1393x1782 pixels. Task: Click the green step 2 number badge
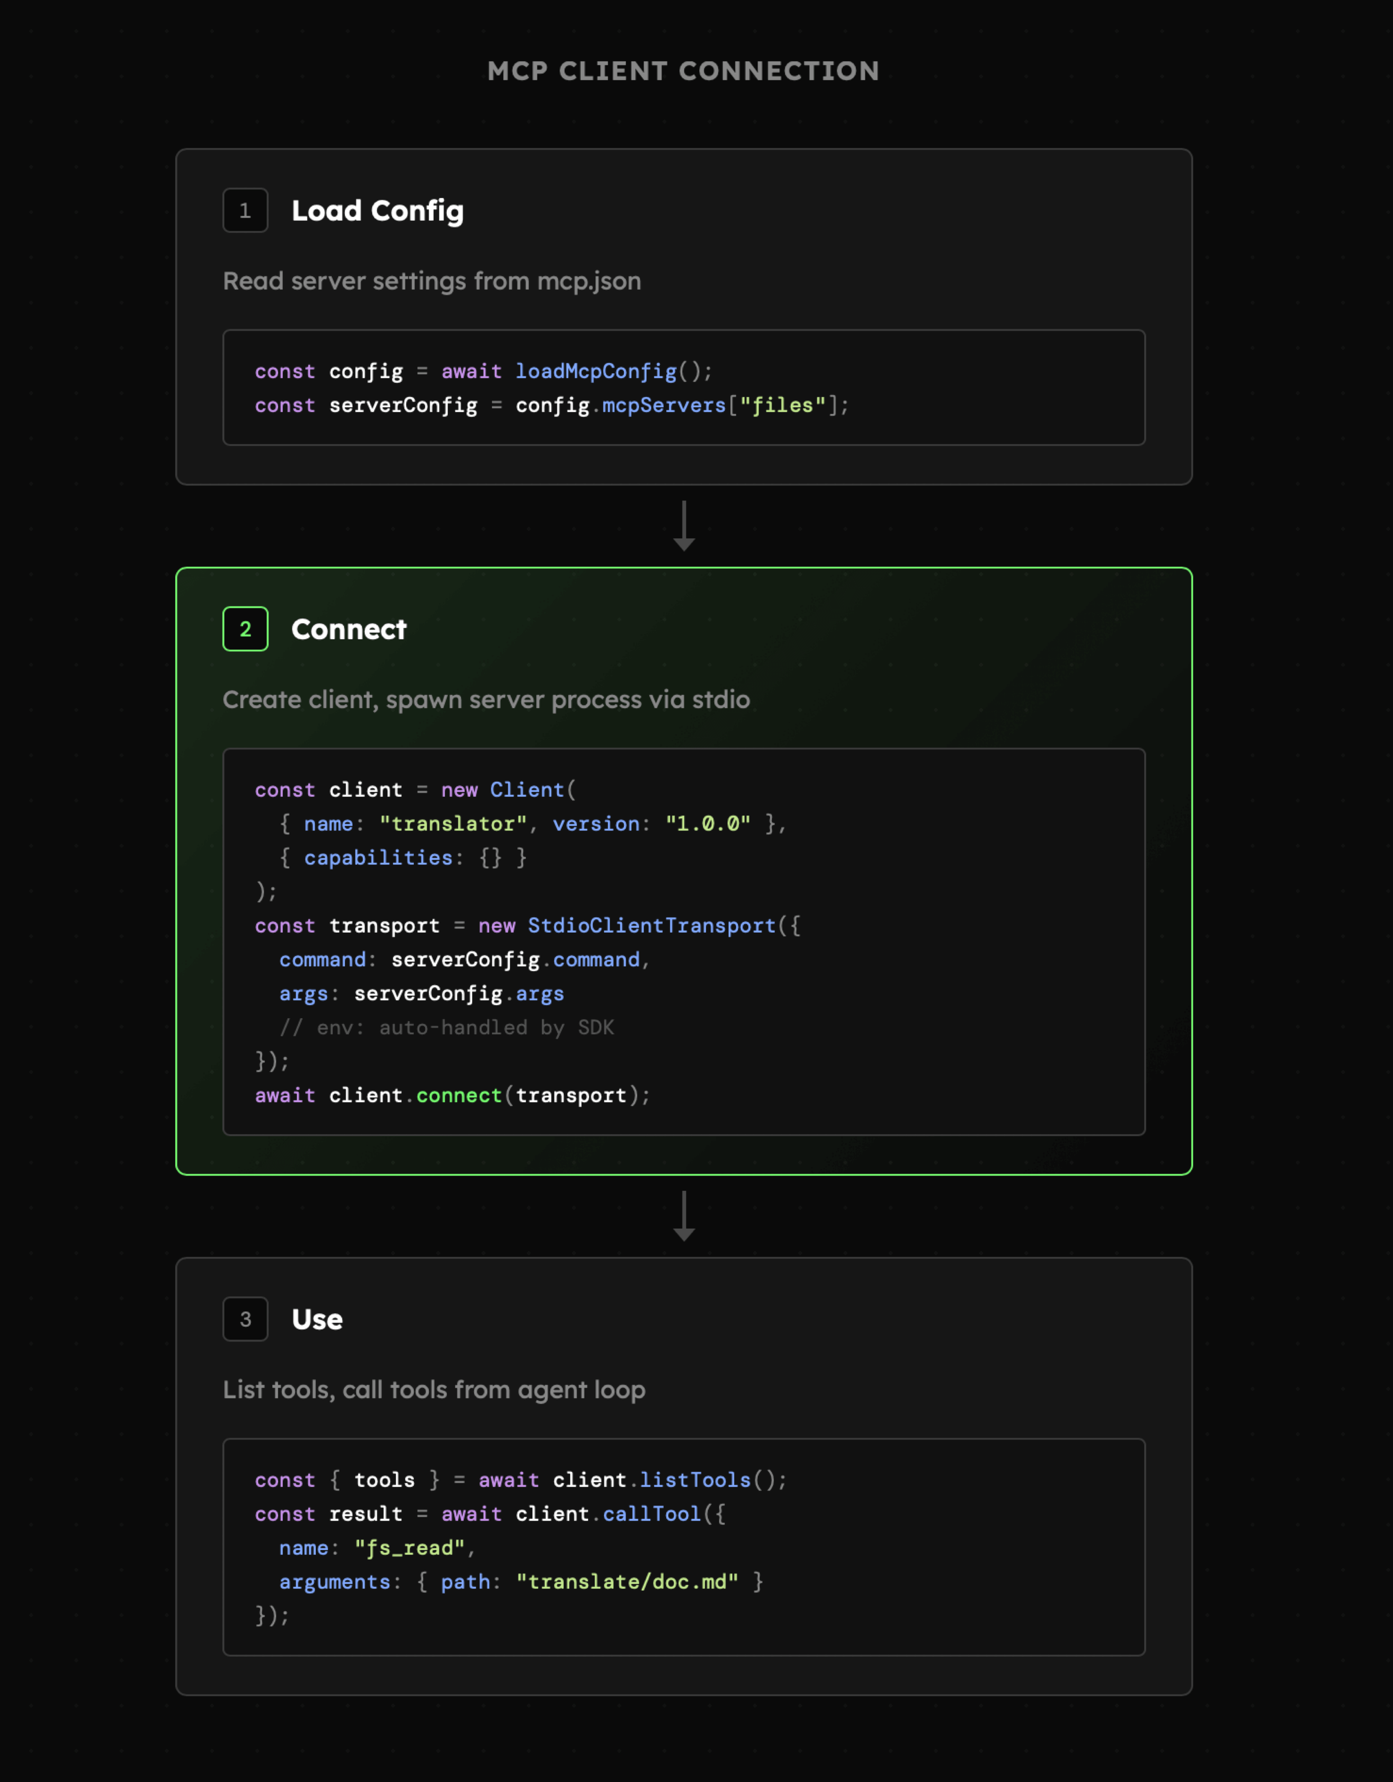coord(245,629)
